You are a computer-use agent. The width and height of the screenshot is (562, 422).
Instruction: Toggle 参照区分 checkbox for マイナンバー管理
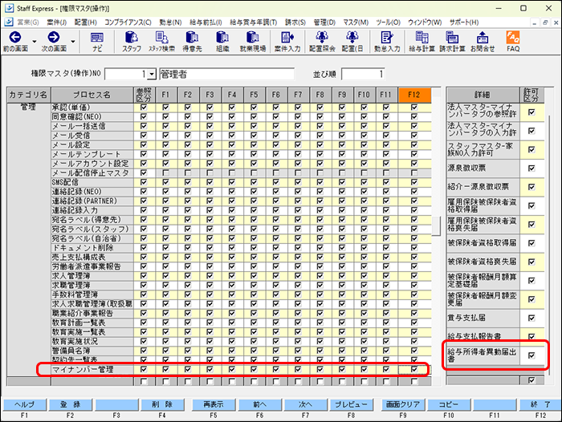[x=144, y=369]
